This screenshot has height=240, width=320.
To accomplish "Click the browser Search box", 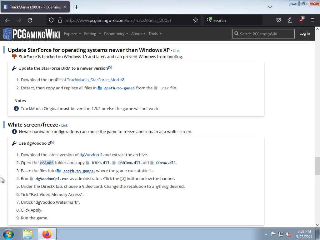I will tap(232, 20).
